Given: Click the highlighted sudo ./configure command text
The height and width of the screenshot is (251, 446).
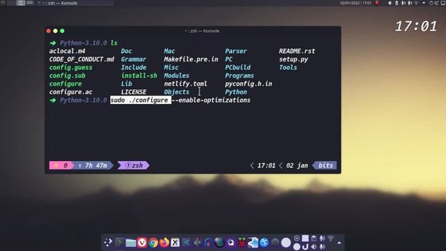Looking at the screenshot, I should 141,100.
